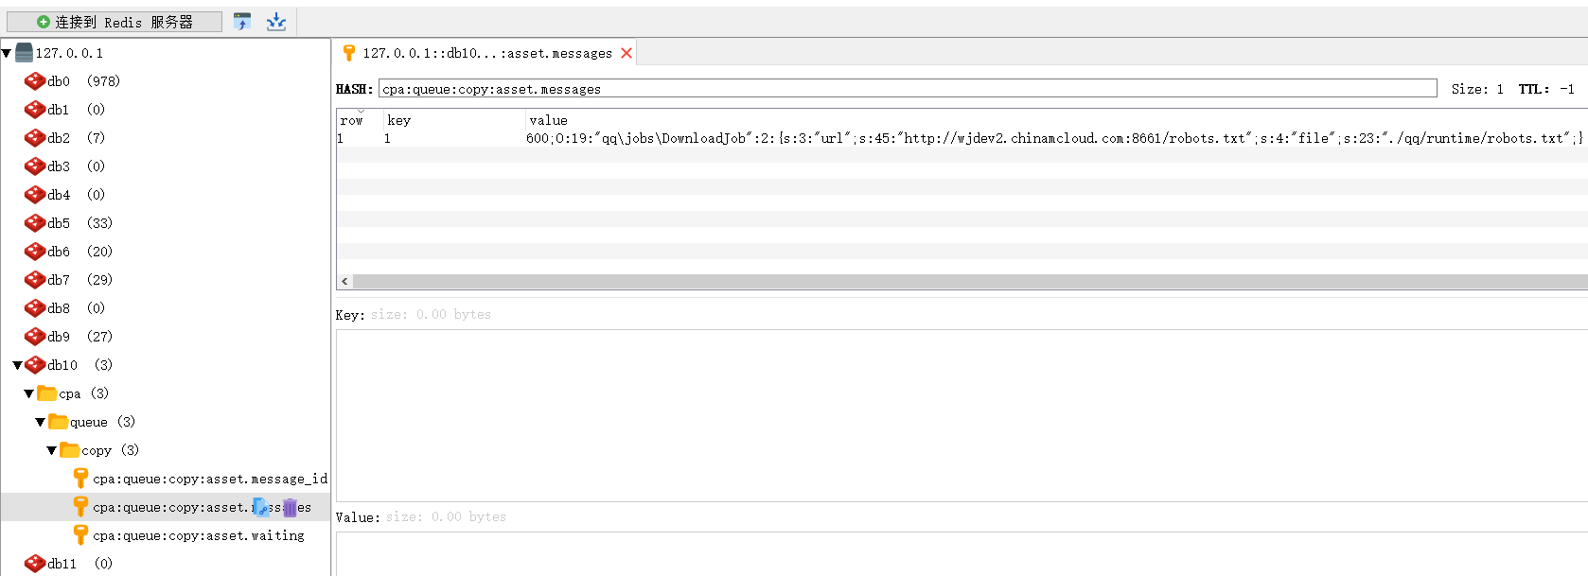Viewport: 1588px width, 576px height.
Task: Click the export connections toolbar icon
Action: 276,22
